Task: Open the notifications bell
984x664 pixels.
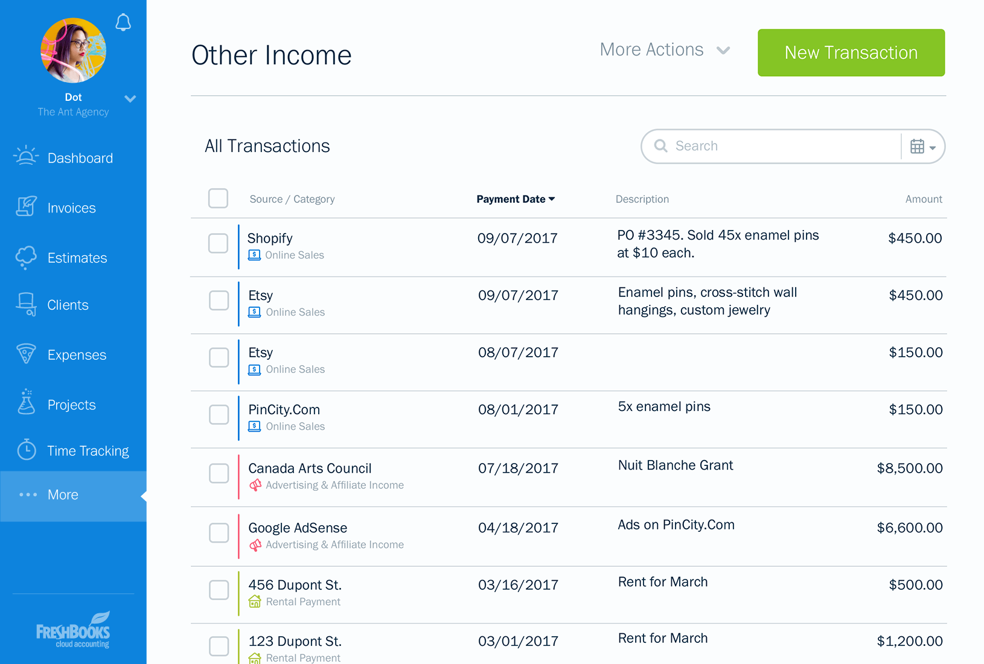Action: [123, 22]
